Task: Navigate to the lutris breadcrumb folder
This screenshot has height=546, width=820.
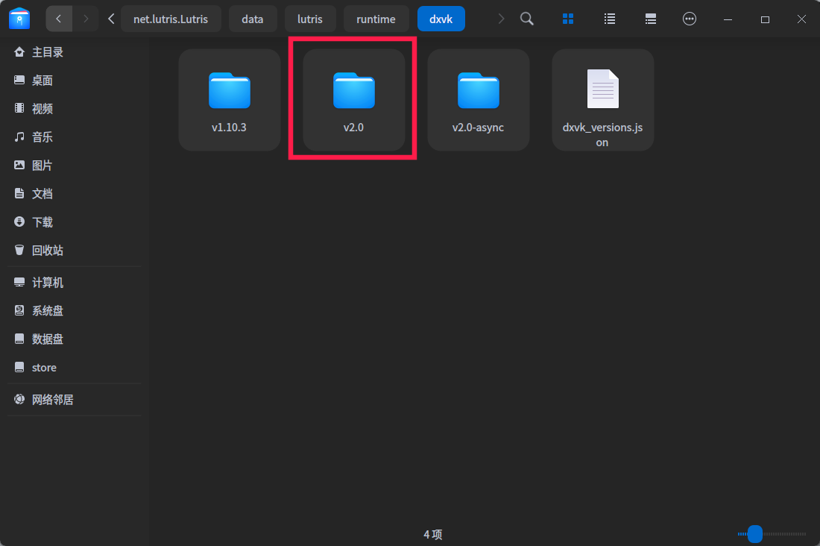Action: (310, 19)
